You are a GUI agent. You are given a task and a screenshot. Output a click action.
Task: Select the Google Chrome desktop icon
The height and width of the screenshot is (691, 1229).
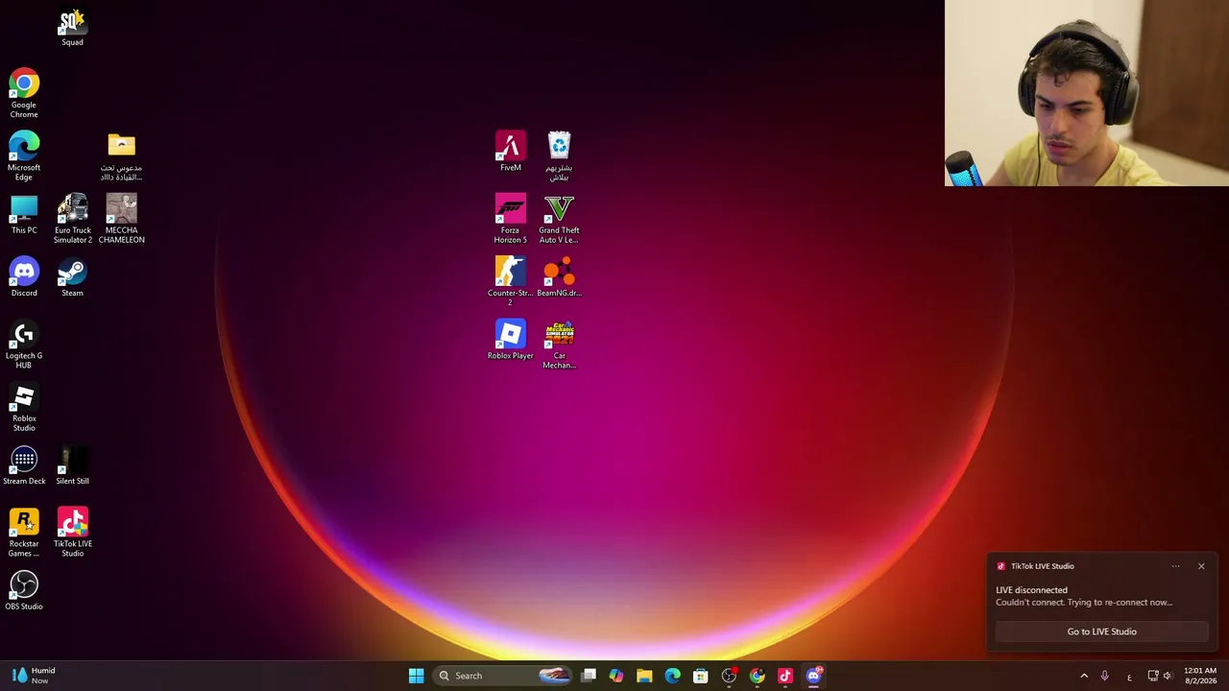[x=24, y=93]
